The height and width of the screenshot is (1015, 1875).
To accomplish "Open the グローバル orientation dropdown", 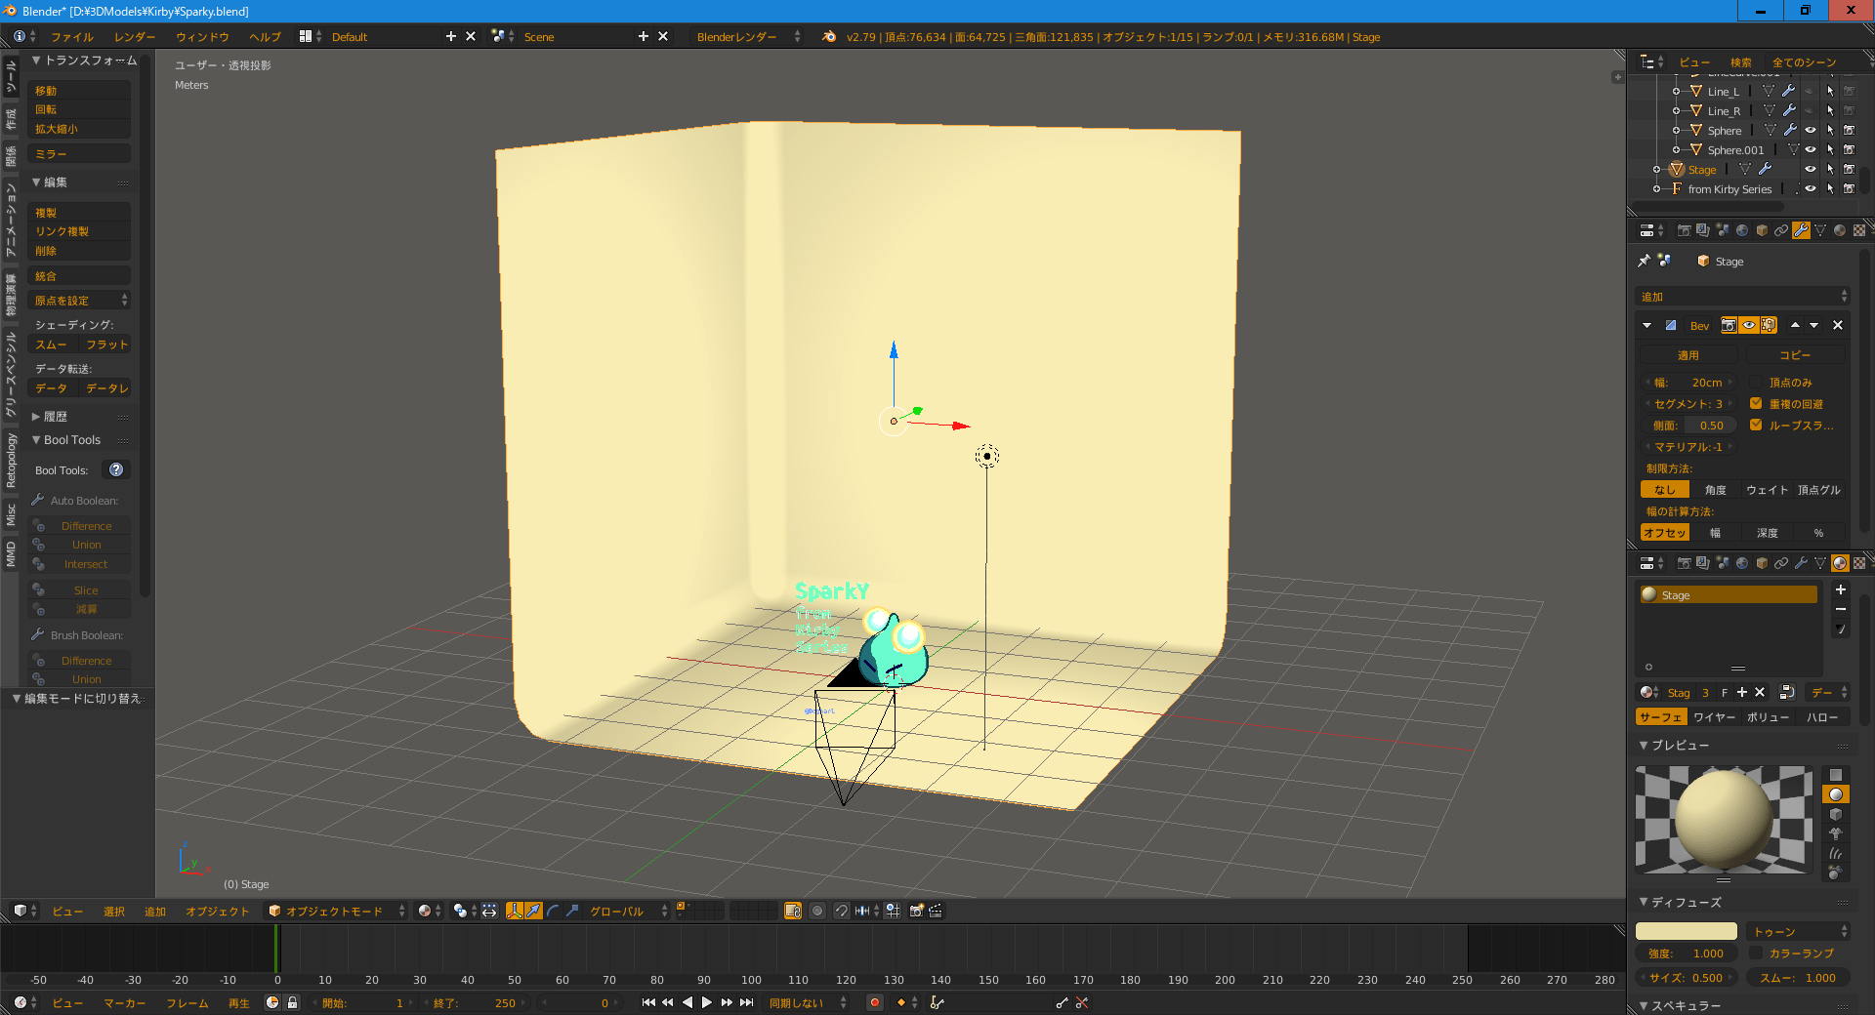I will pyautogui.click(x=628, y=911).
